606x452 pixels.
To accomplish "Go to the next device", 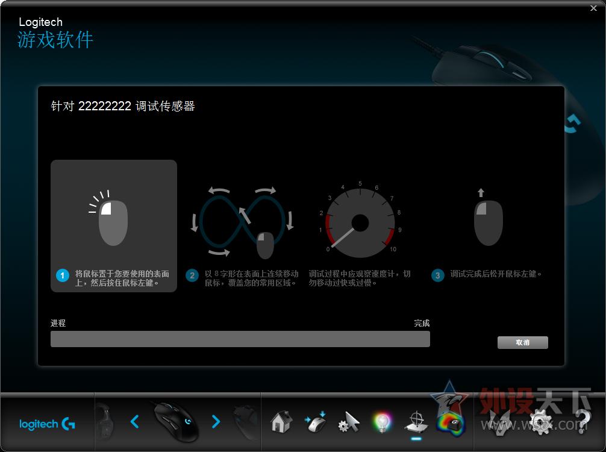I will 217,422.
